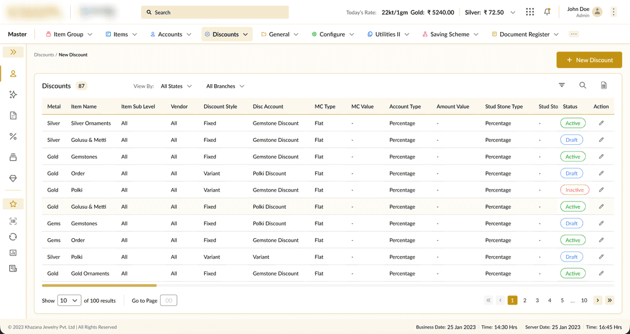The image size is (630, 334).
Task: Select the star favorites sidebar icon
Action: tap(14, 204)
